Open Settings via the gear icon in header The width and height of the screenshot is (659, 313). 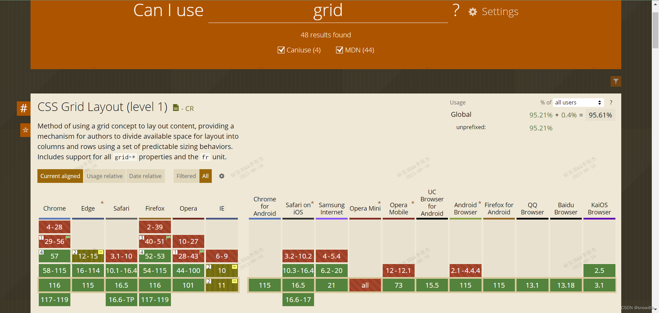click(x=473, y=12)
